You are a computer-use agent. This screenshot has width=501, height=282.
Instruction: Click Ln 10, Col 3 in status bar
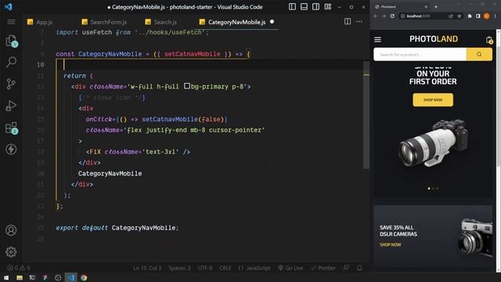click(147, 268)
